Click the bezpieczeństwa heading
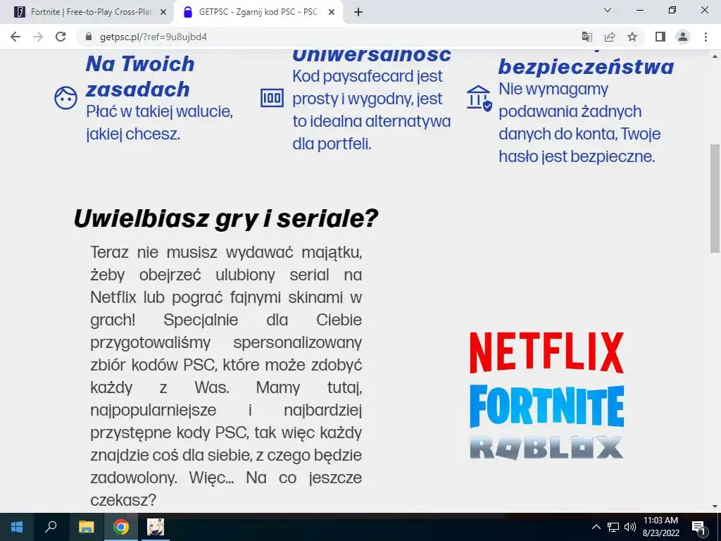This screenshot has width=721, height=541. click(587, 67)
